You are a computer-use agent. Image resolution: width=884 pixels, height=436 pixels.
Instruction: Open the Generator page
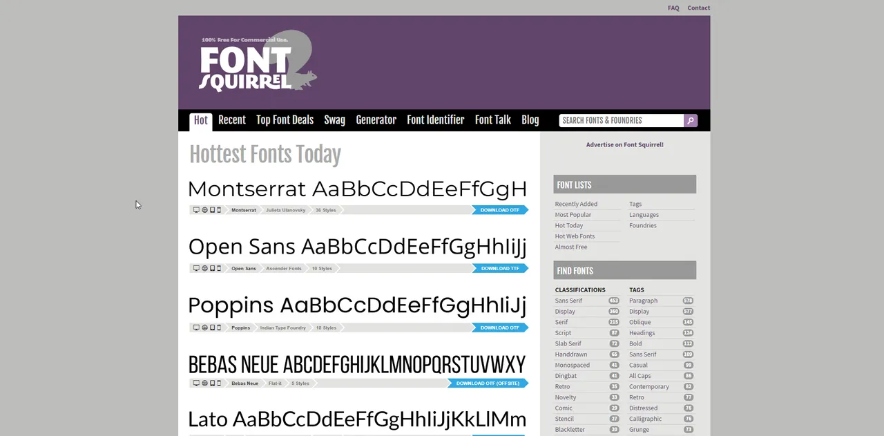[376, 120]
